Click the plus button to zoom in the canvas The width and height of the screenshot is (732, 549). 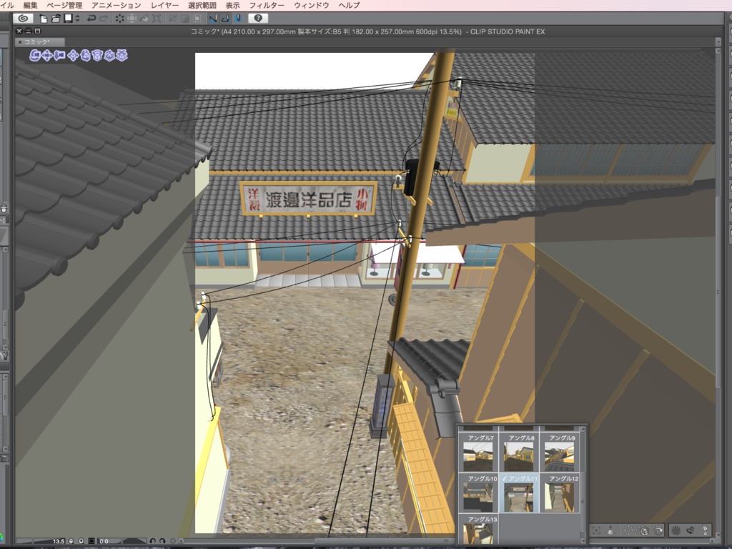[81, 540]
